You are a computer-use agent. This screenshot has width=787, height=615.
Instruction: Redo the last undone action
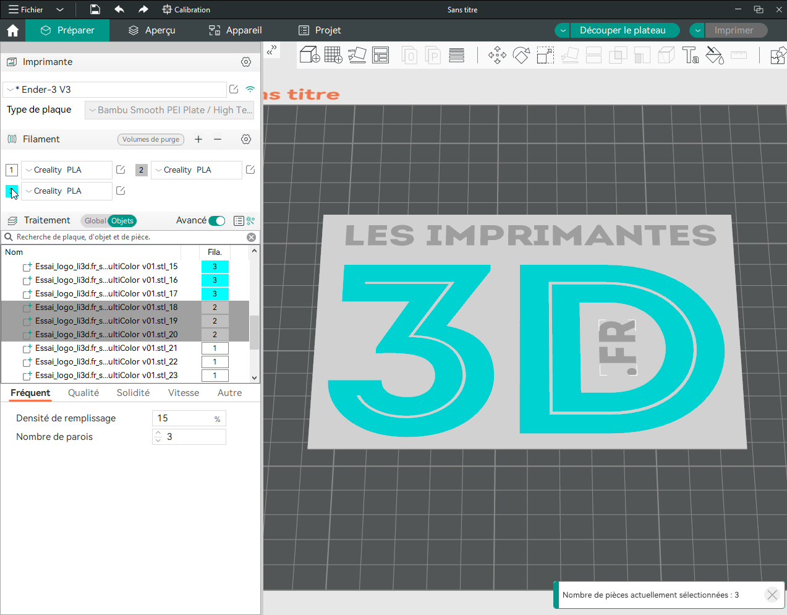(x=143, y=9)
